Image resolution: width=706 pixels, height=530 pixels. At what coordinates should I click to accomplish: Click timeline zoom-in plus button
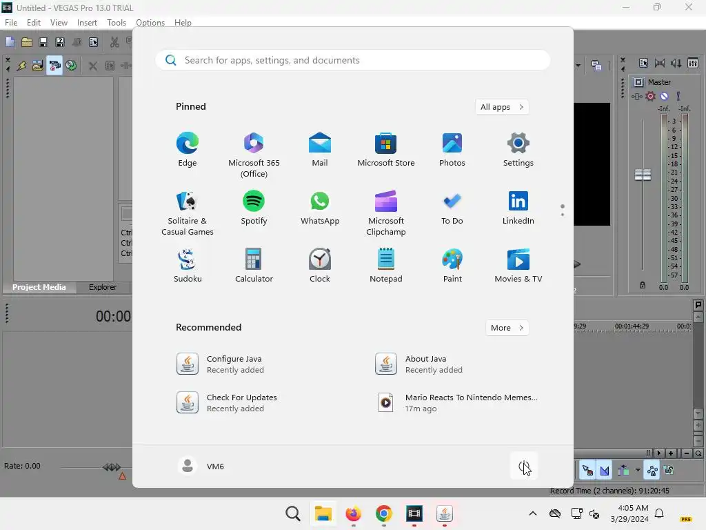(671, 453)
